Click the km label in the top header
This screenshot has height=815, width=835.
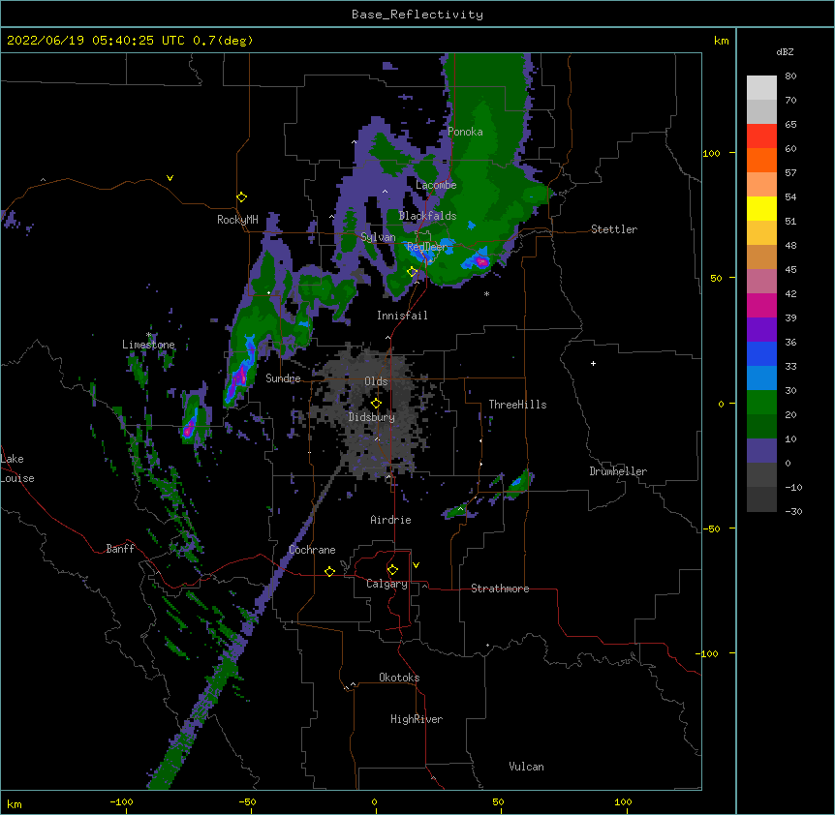tap(721, 41)
